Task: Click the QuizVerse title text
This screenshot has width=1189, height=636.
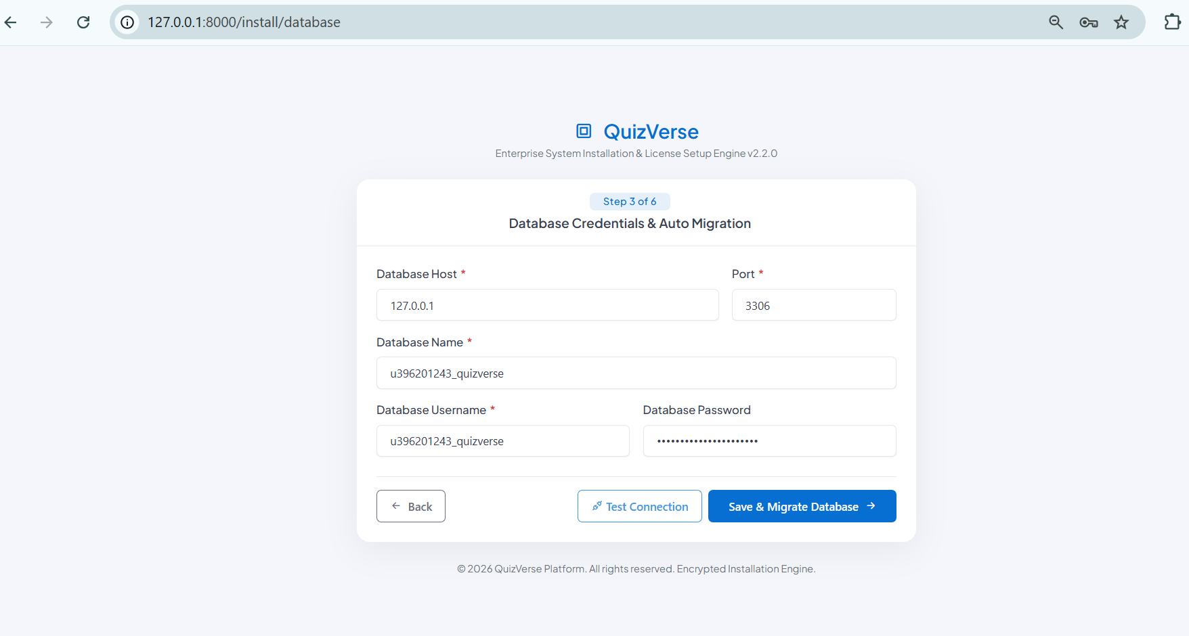Action: coord(651,131)
